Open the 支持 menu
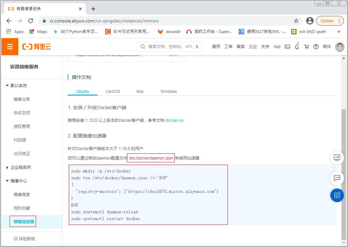 click(265, 47)
